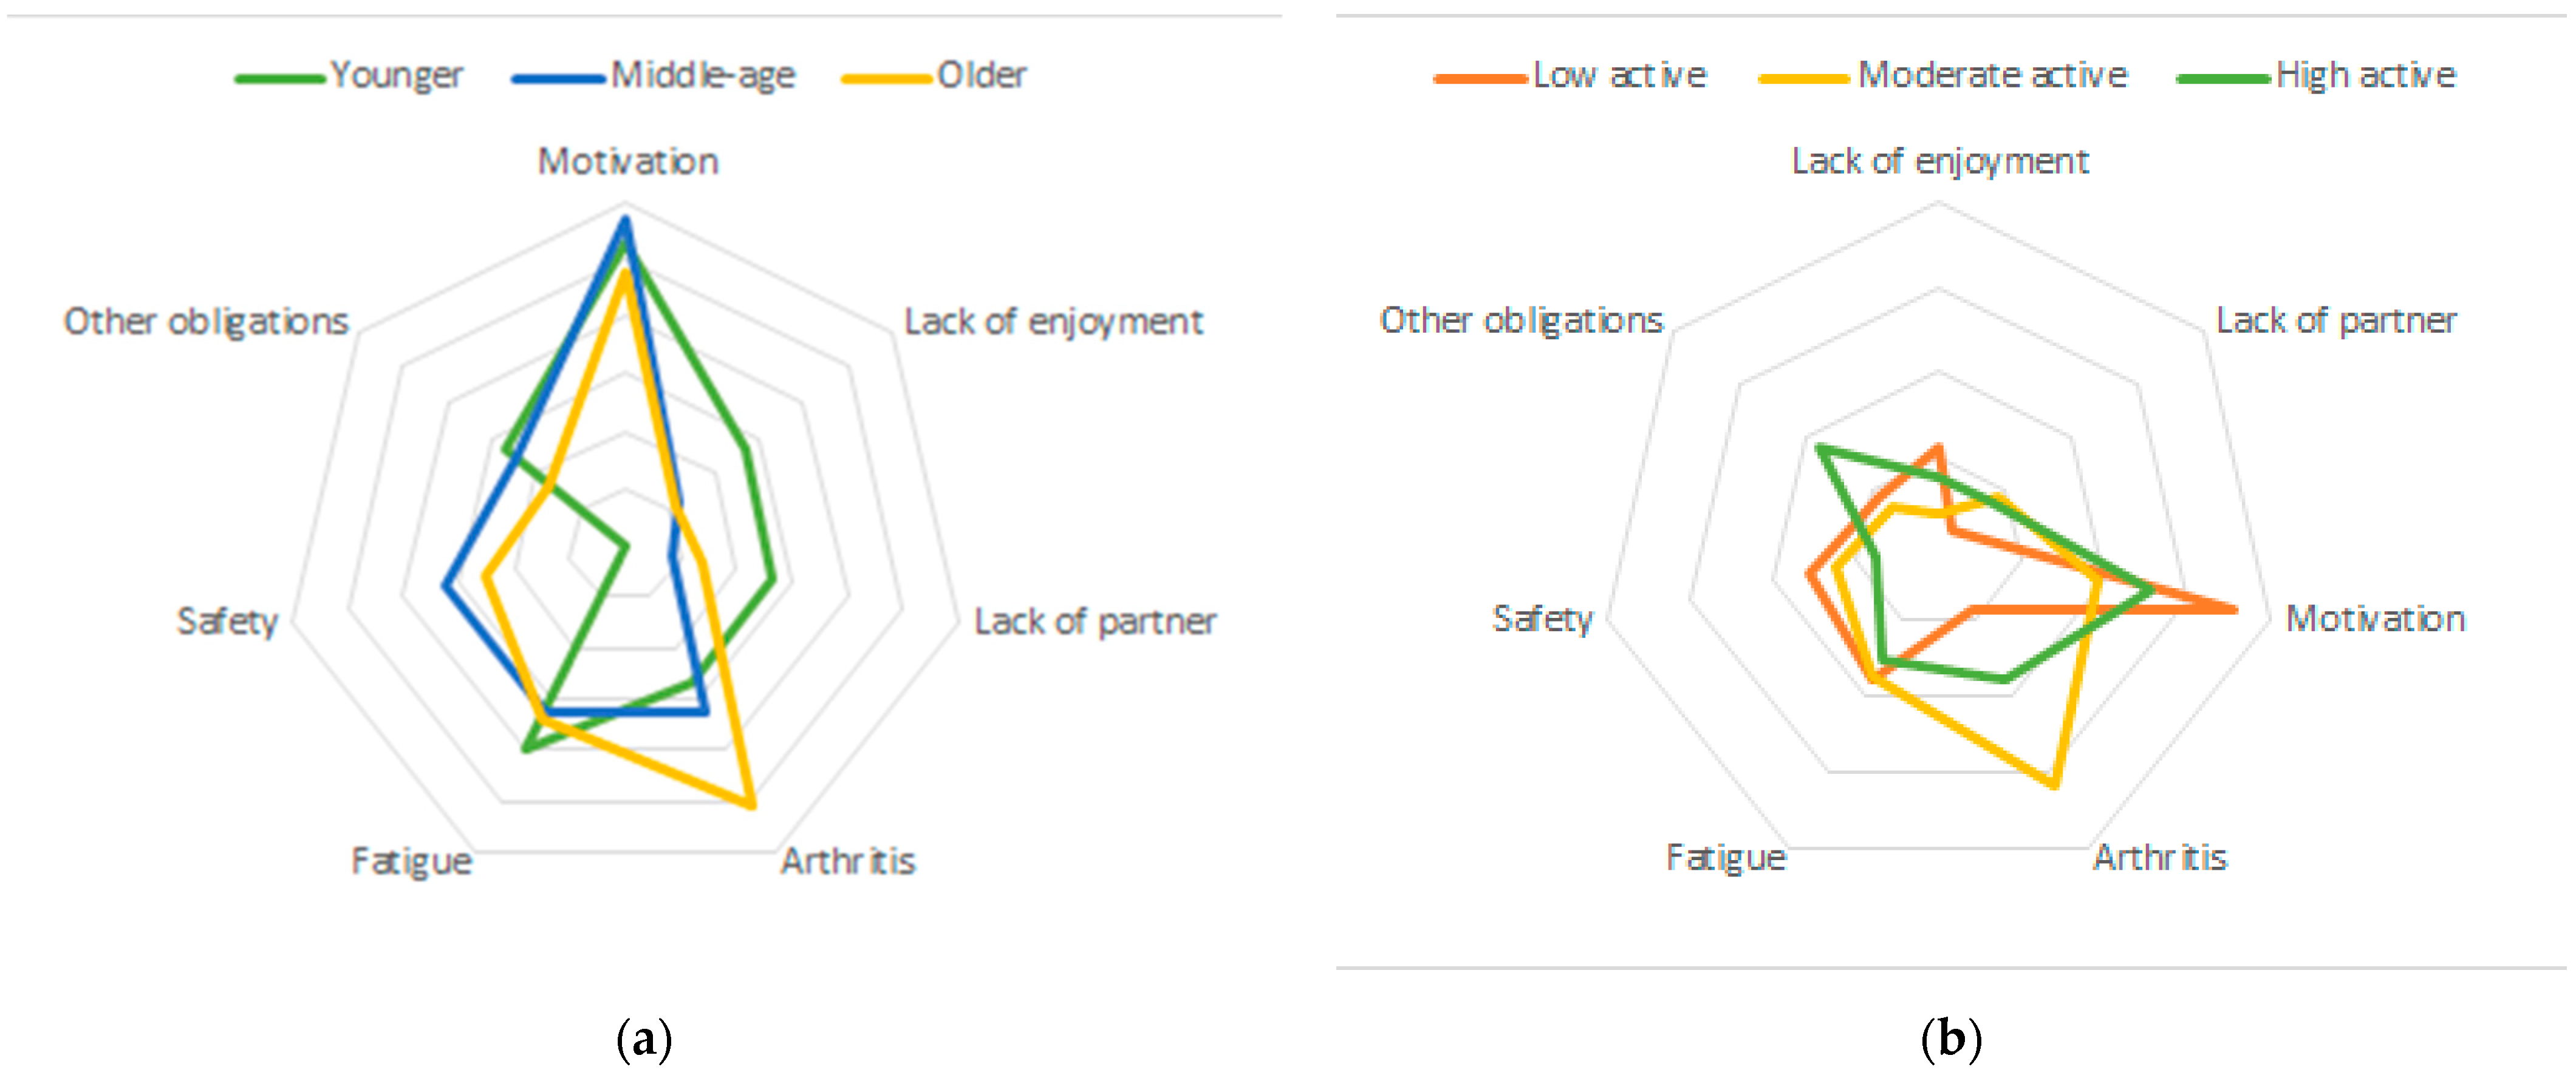This screenshot has height=1078, width=2576.
Task: Select the High active legend label text
Action: (x=2365, y=75)
